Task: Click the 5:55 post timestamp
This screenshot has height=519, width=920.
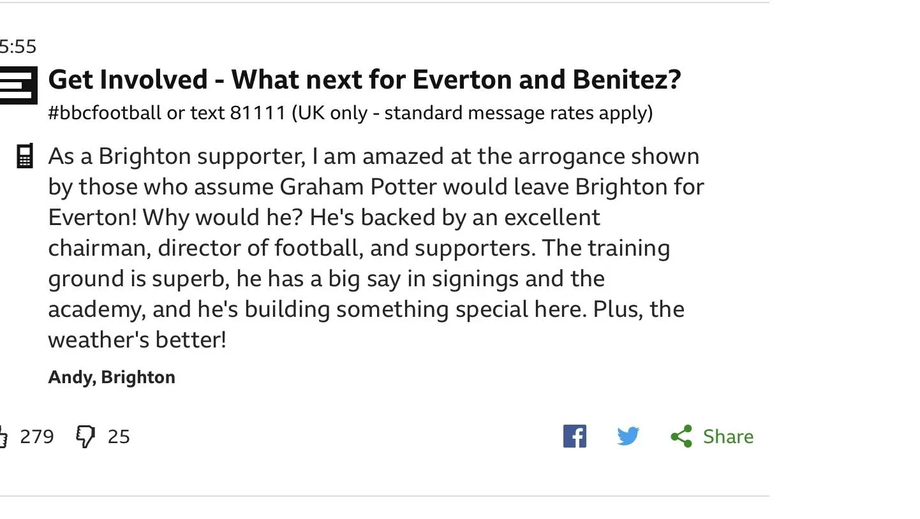Action: pos(18,47)
